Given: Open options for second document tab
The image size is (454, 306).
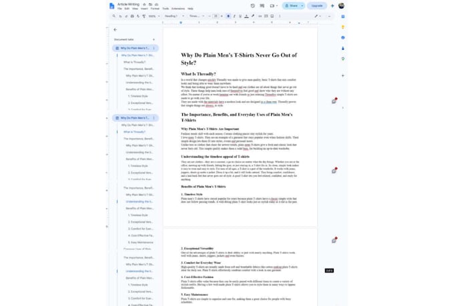Looking at the screenshot, I should (x=154, y=118).
